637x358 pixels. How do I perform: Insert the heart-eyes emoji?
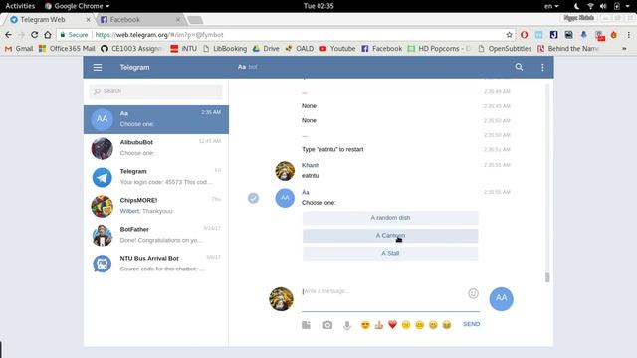[365, 325]
